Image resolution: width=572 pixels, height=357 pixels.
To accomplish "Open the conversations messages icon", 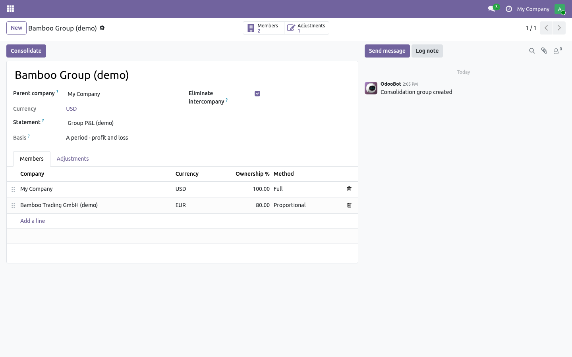I will point(492,9).
